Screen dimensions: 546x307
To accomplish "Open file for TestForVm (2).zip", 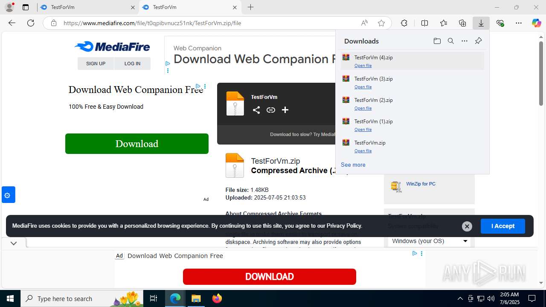I will tap(363, 108).
